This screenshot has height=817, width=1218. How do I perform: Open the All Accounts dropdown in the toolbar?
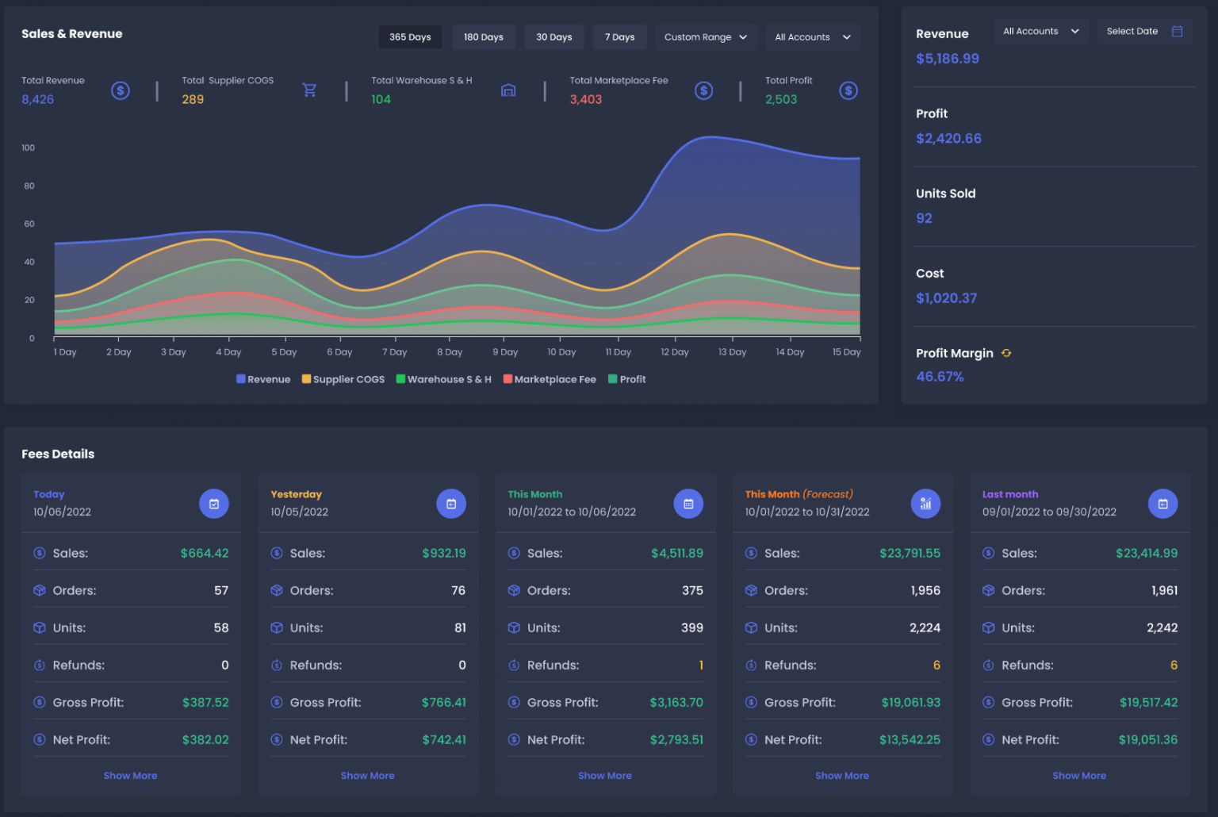(811, 36)
